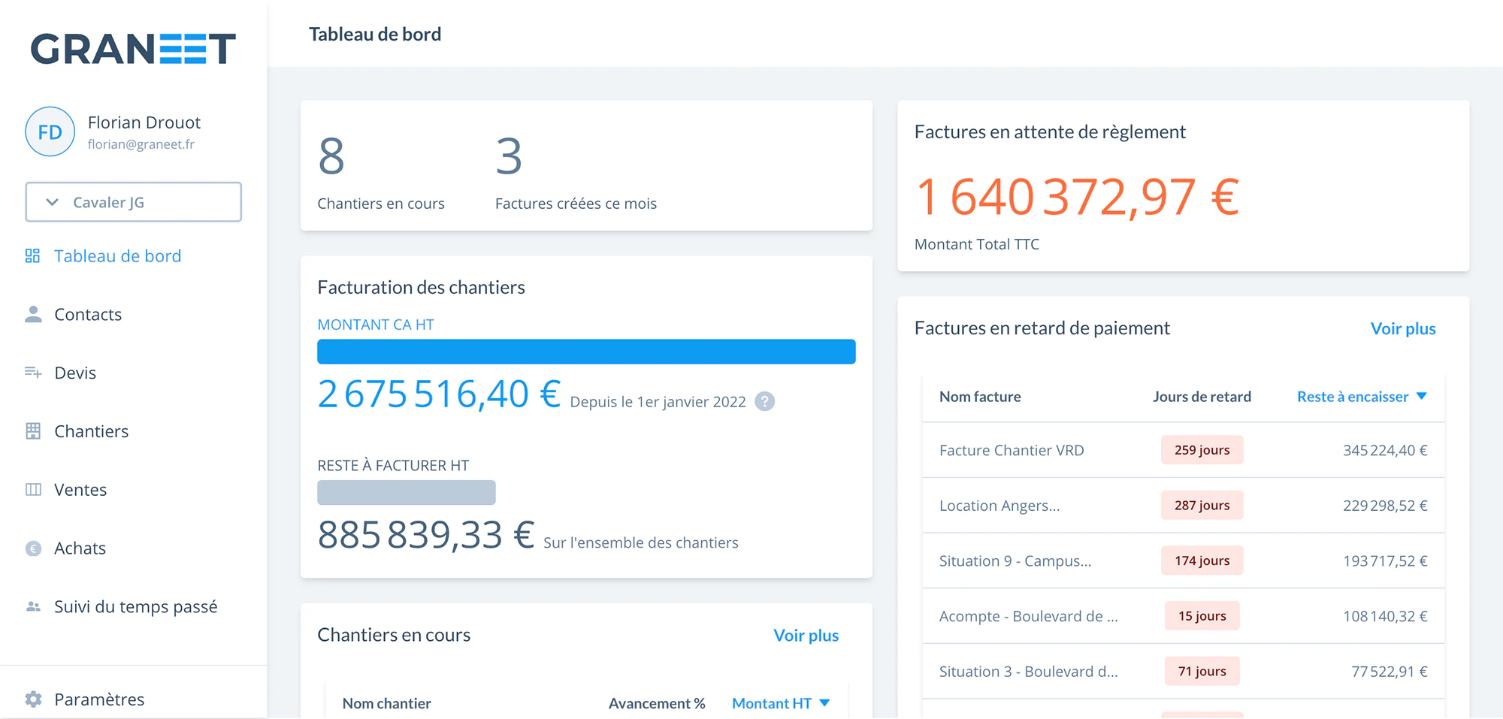Select the Location Angers invoice row

tap(1183, 506)
